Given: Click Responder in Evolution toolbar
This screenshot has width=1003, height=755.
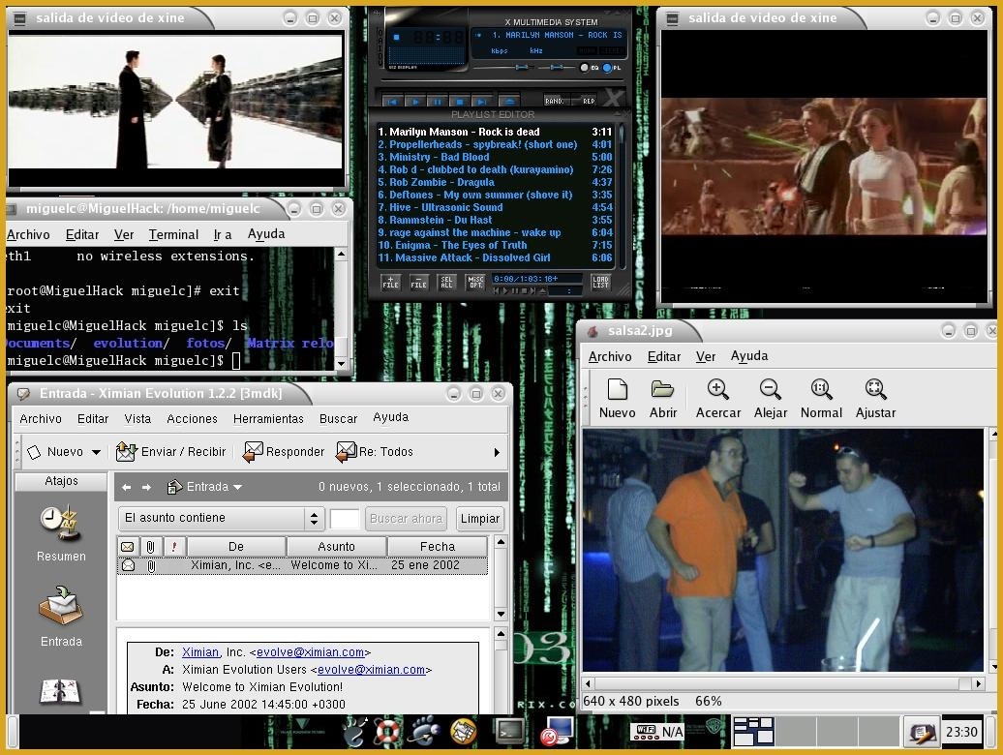Looking at the screenshot, I should pos(284,452).
